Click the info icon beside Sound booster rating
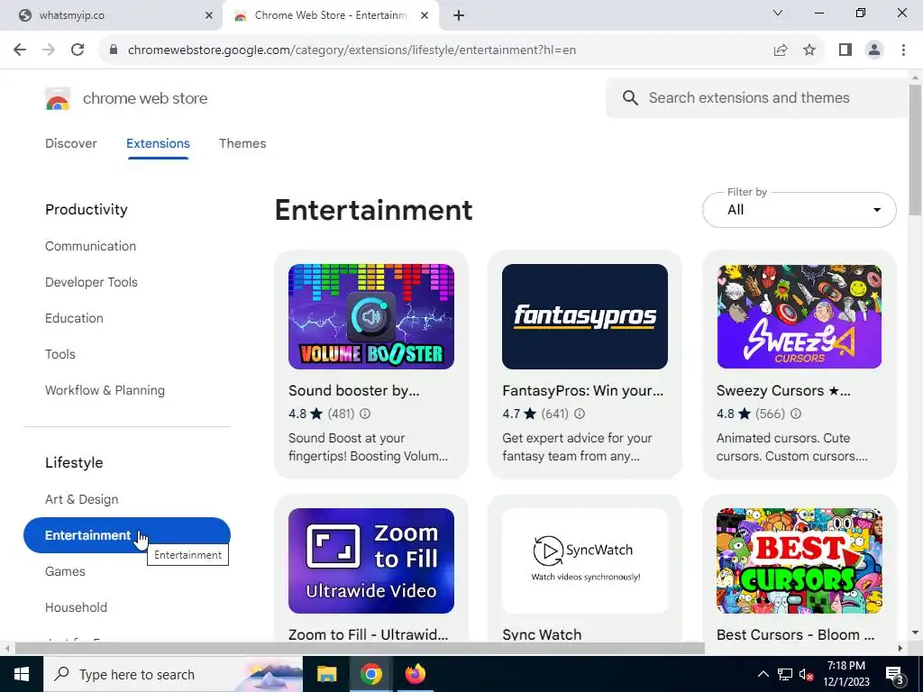This screenshot has width=923, height=692. click(365, 414)
